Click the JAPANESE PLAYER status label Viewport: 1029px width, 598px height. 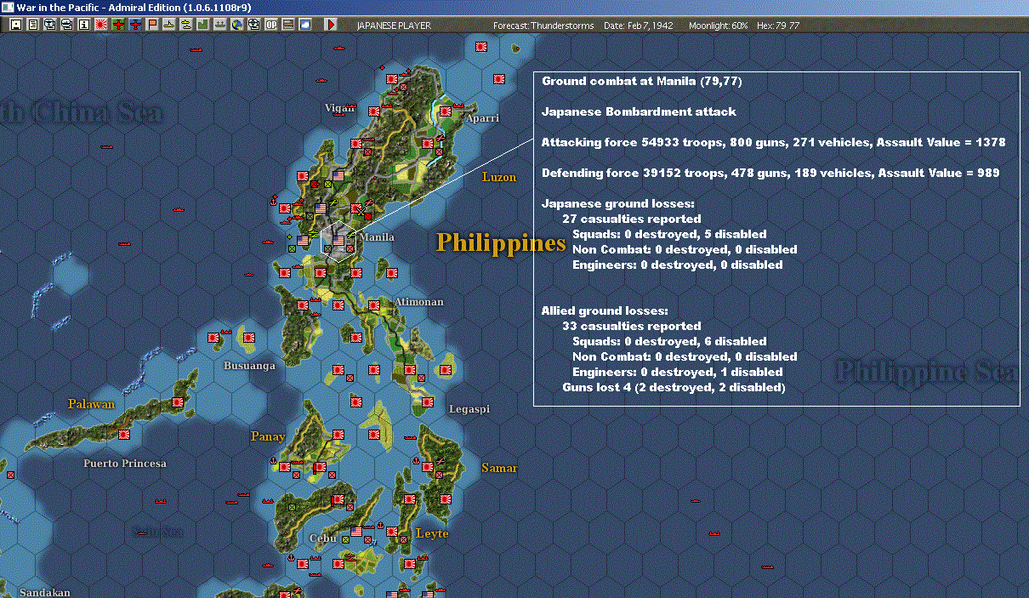click(x=394, y=26)
